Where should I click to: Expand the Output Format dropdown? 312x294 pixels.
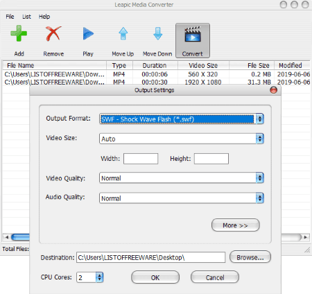(260, 119)
